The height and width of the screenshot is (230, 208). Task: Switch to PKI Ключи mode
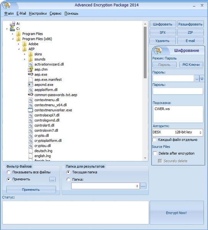(191, 65)
